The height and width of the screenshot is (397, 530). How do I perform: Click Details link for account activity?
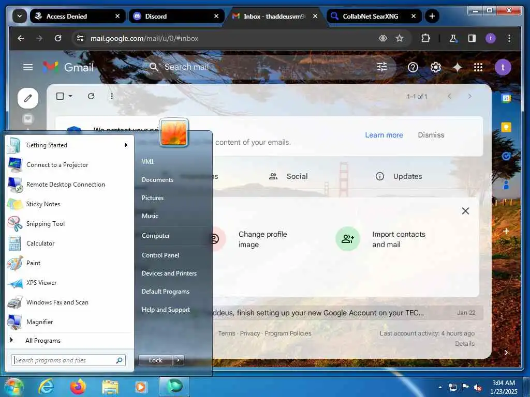[465, 344]
